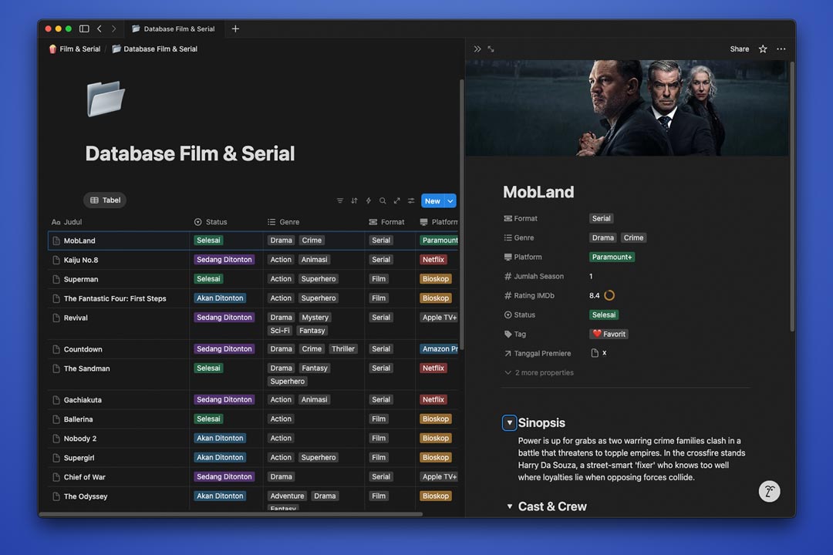Toggle the sidebar panel icon
This screenshot has width=833, height=555.
(84, 29)
